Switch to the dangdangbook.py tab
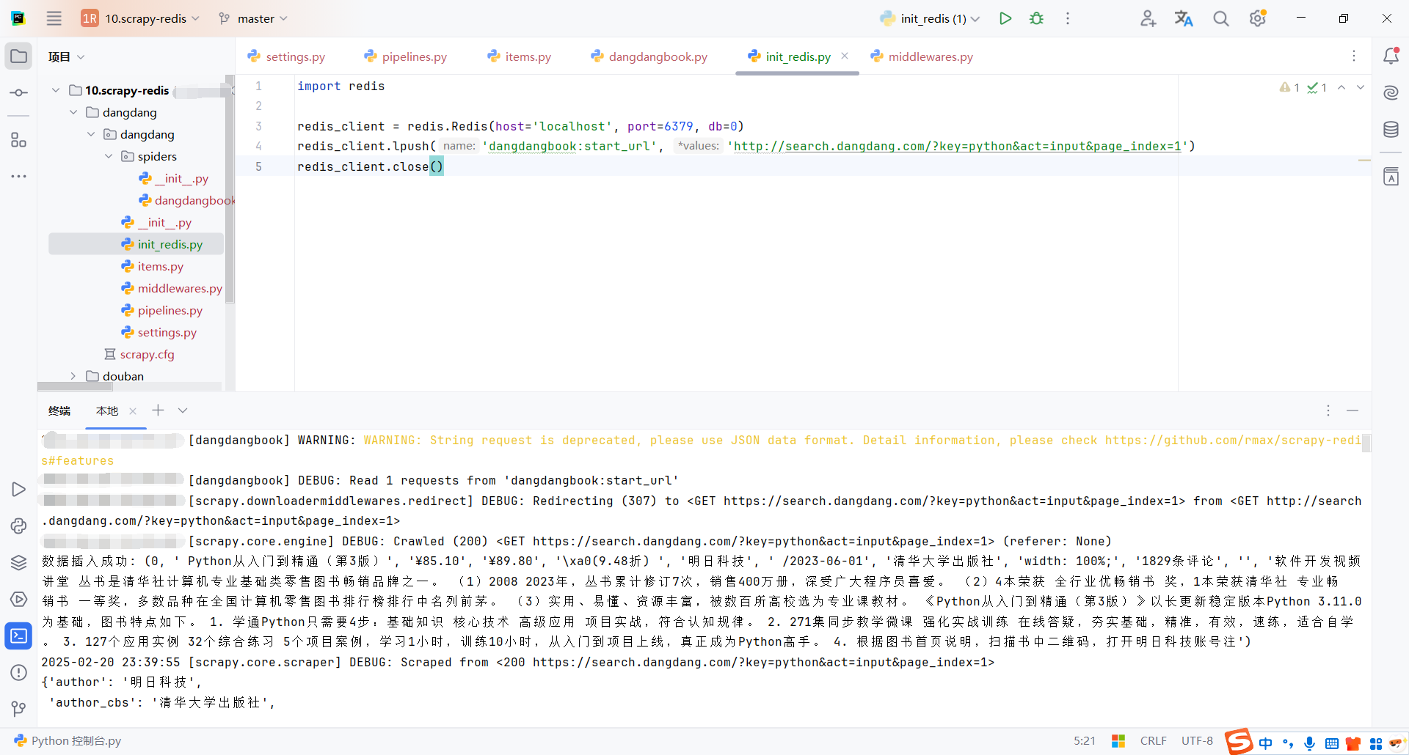The image size is (1409, 755). [649, 56]
